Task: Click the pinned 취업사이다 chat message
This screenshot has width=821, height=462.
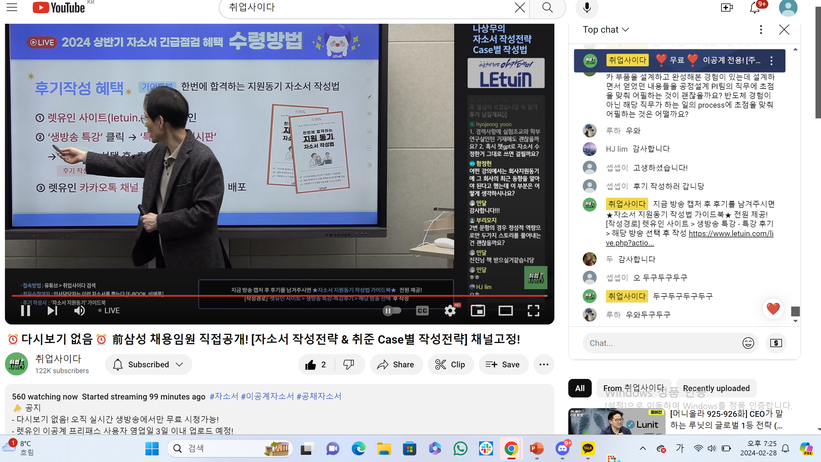Action: [x=679, y=60]
